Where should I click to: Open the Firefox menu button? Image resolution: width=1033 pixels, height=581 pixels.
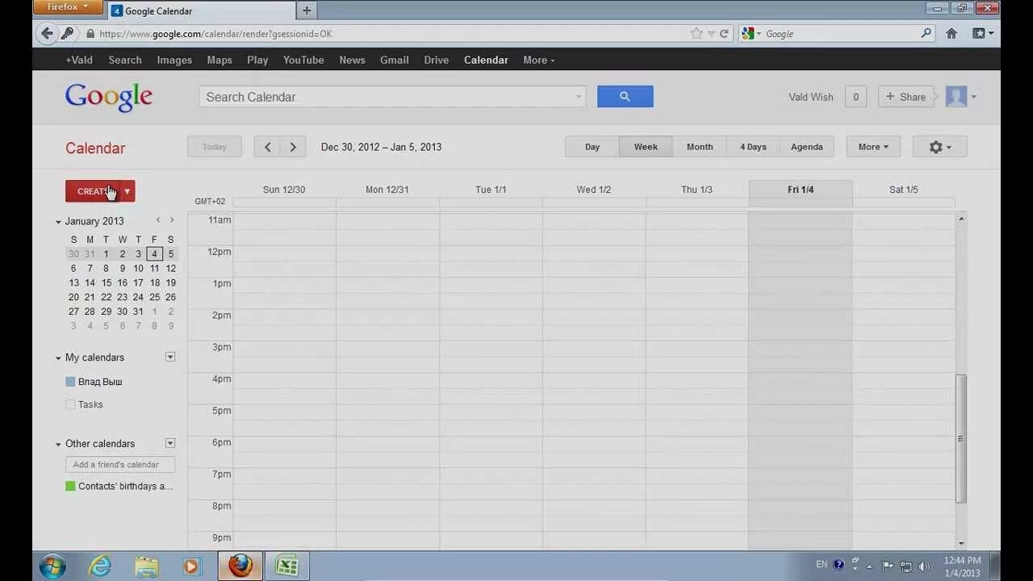pyautogui.click(x=68, y=7)
